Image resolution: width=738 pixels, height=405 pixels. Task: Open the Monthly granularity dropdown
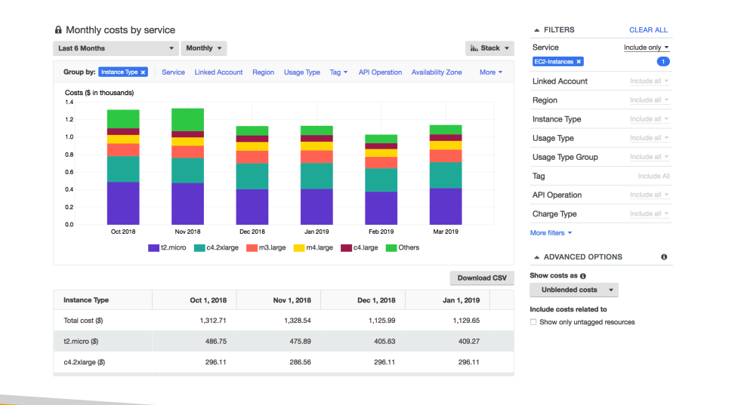point(203,48)
